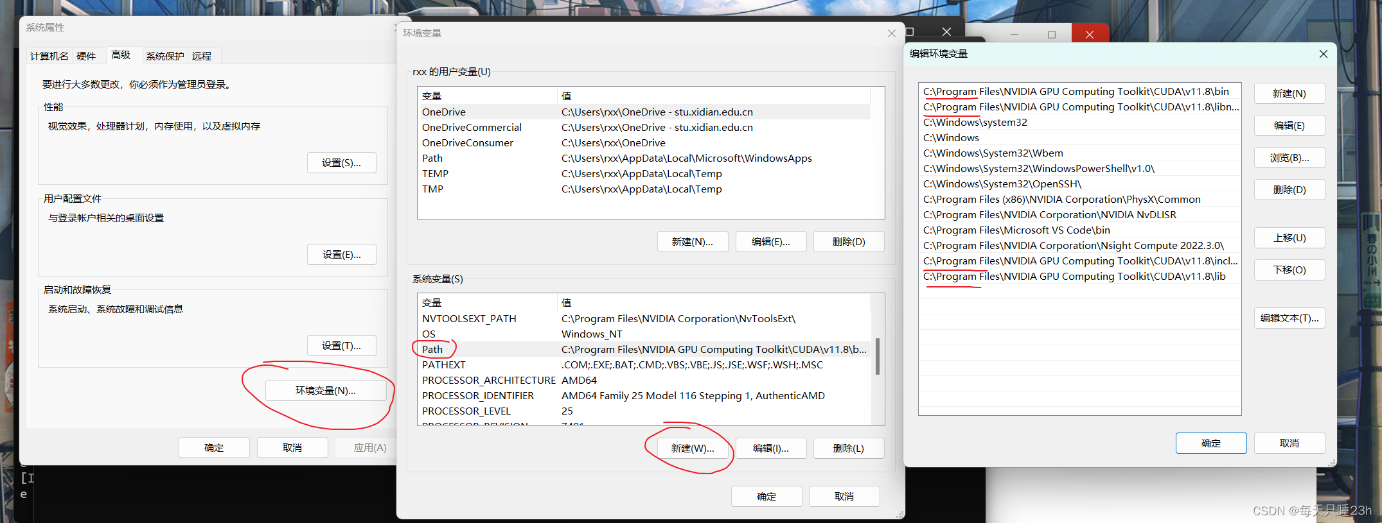Image resolution: width=1382 pixels, height=523 pixels.
Task: Close the background window with red X
Action: coord(1090,34)
